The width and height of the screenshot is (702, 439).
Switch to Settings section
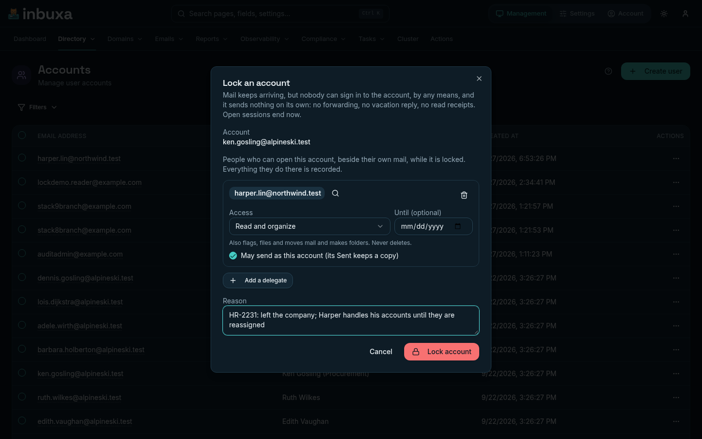[577, 14]
